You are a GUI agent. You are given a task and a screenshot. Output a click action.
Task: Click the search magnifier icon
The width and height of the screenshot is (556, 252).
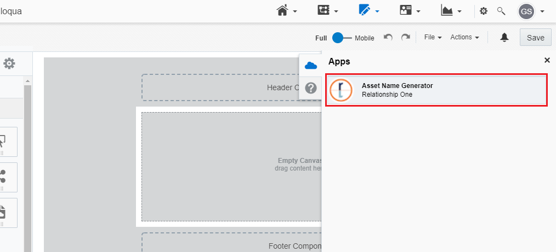pos(501,11)
